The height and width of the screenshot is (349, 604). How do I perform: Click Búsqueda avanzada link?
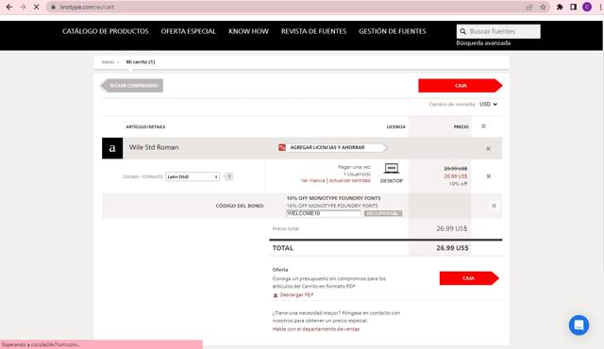tap(483, 43)
